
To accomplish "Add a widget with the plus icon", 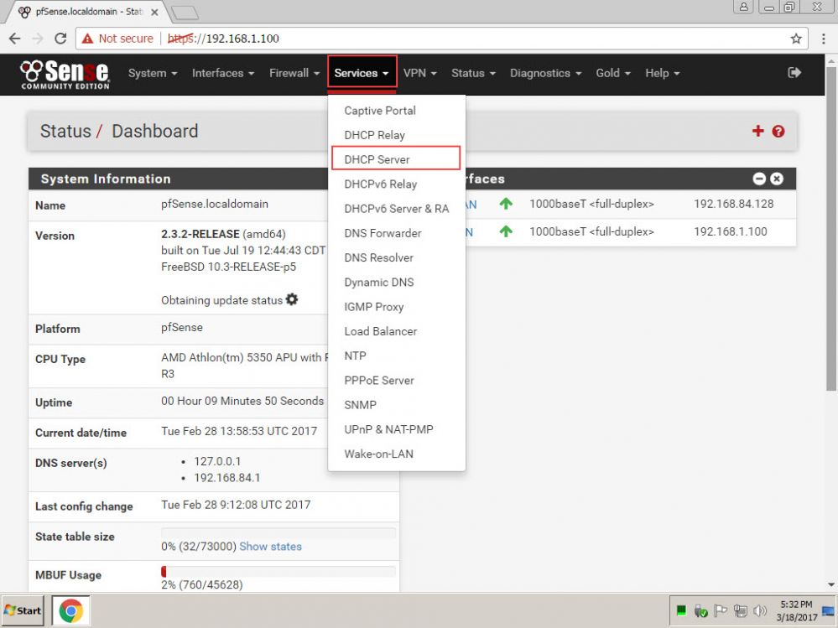I will coord(757,131).
